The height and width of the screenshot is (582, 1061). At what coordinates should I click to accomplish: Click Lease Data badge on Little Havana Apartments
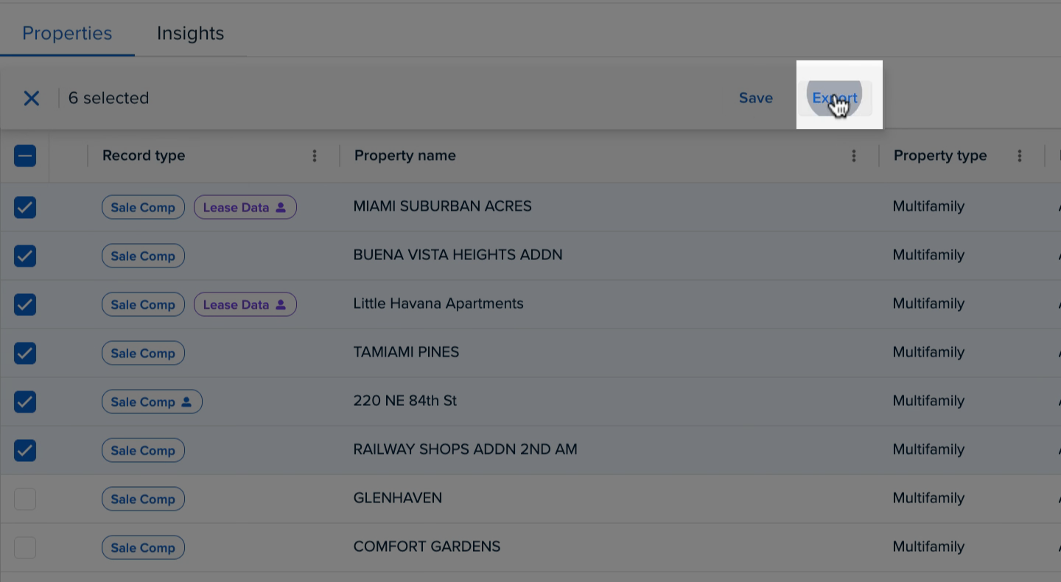245,305
